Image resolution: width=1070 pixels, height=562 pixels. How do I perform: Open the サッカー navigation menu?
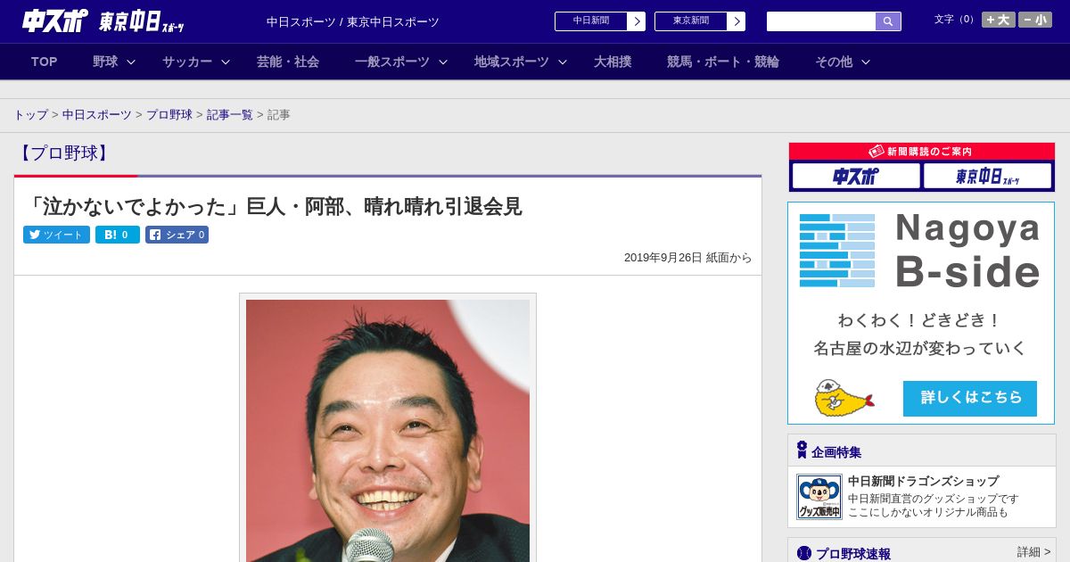point(187,62)
